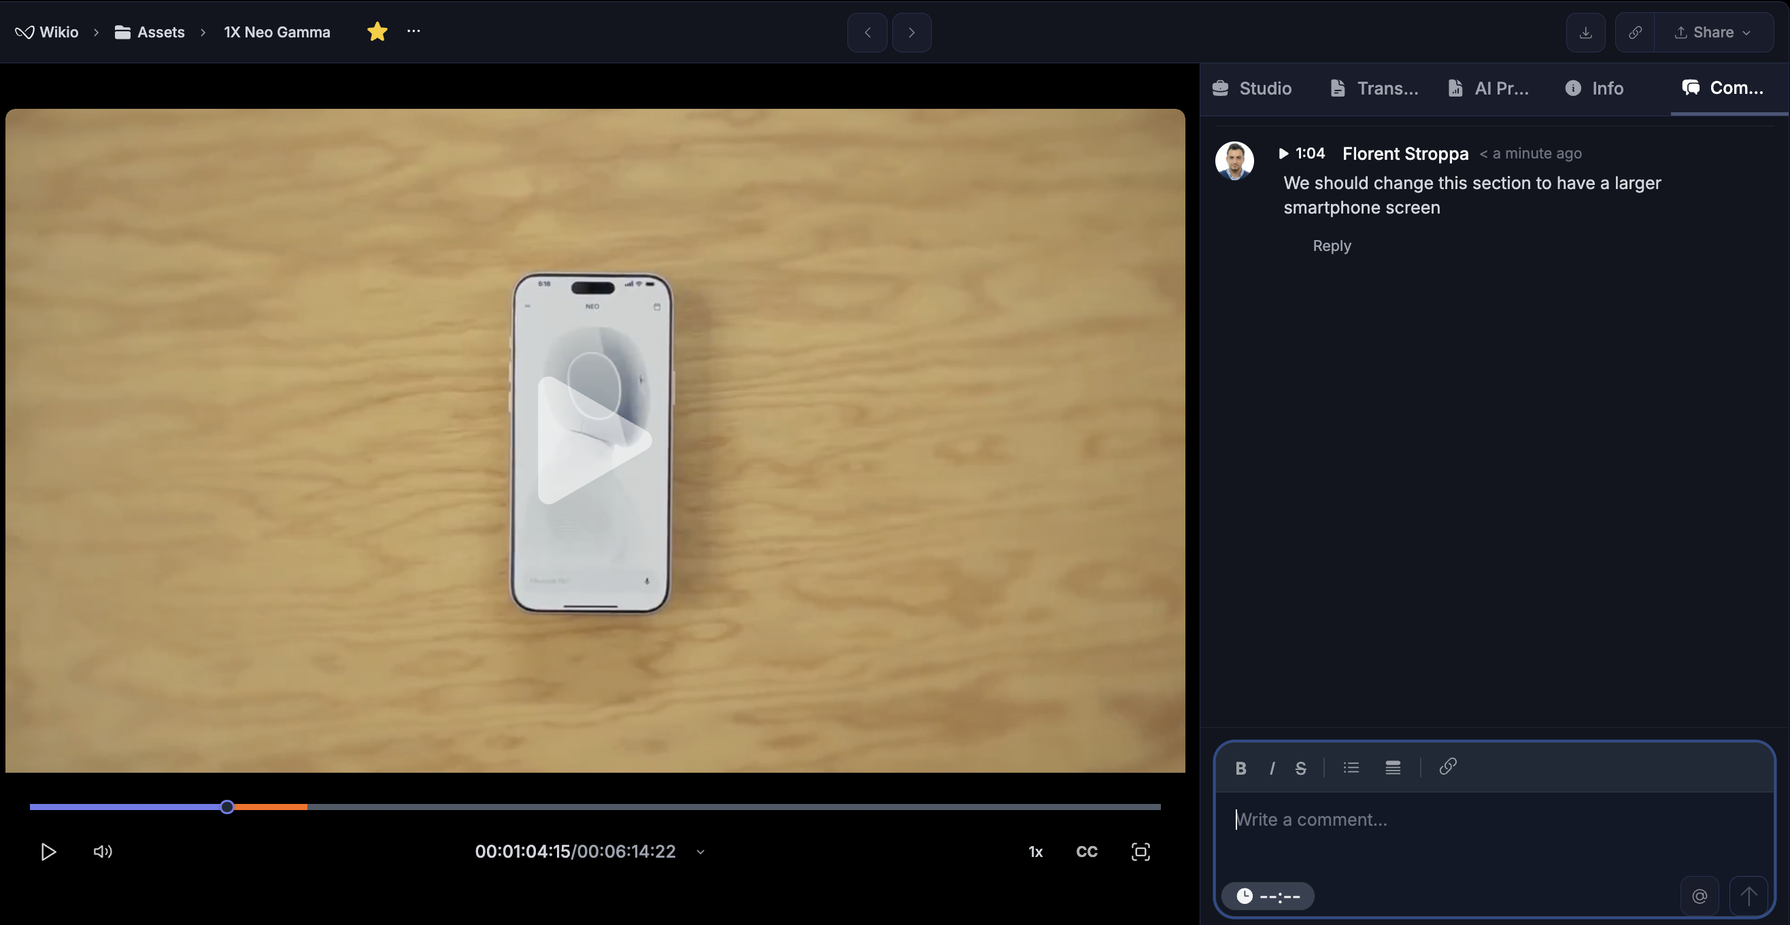Open the Share dropdown
The image size is (1790, 925).
pyautogui.click(x=1713, y=33)
